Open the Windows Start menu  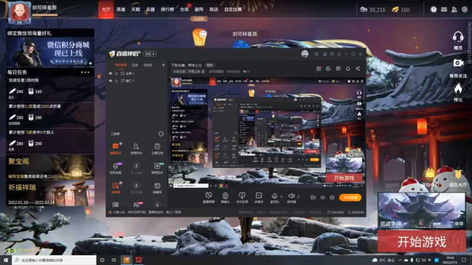point(6,260)
